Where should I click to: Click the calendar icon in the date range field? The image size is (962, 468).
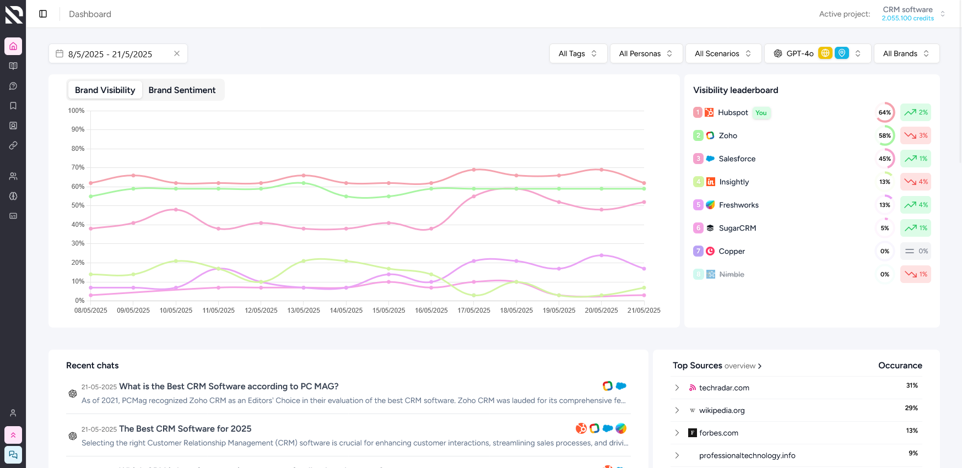[x=60, y=53]
